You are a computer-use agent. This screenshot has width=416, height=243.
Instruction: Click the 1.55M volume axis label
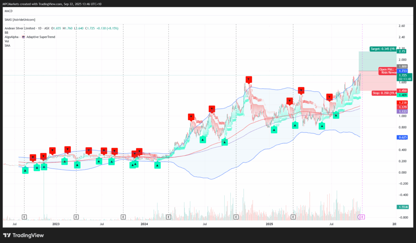click(x=403, y=207)
